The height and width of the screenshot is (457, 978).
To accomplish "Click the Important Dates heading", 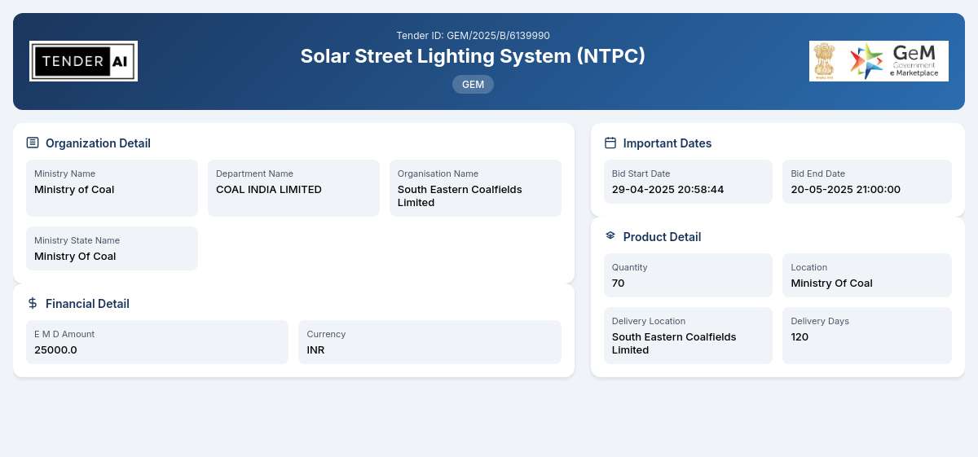I will 667,143.
